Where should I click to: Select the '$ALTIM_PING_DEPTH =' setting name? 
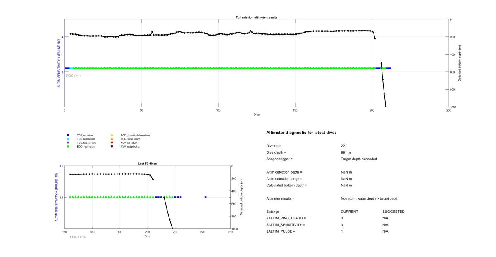(286, 218)
